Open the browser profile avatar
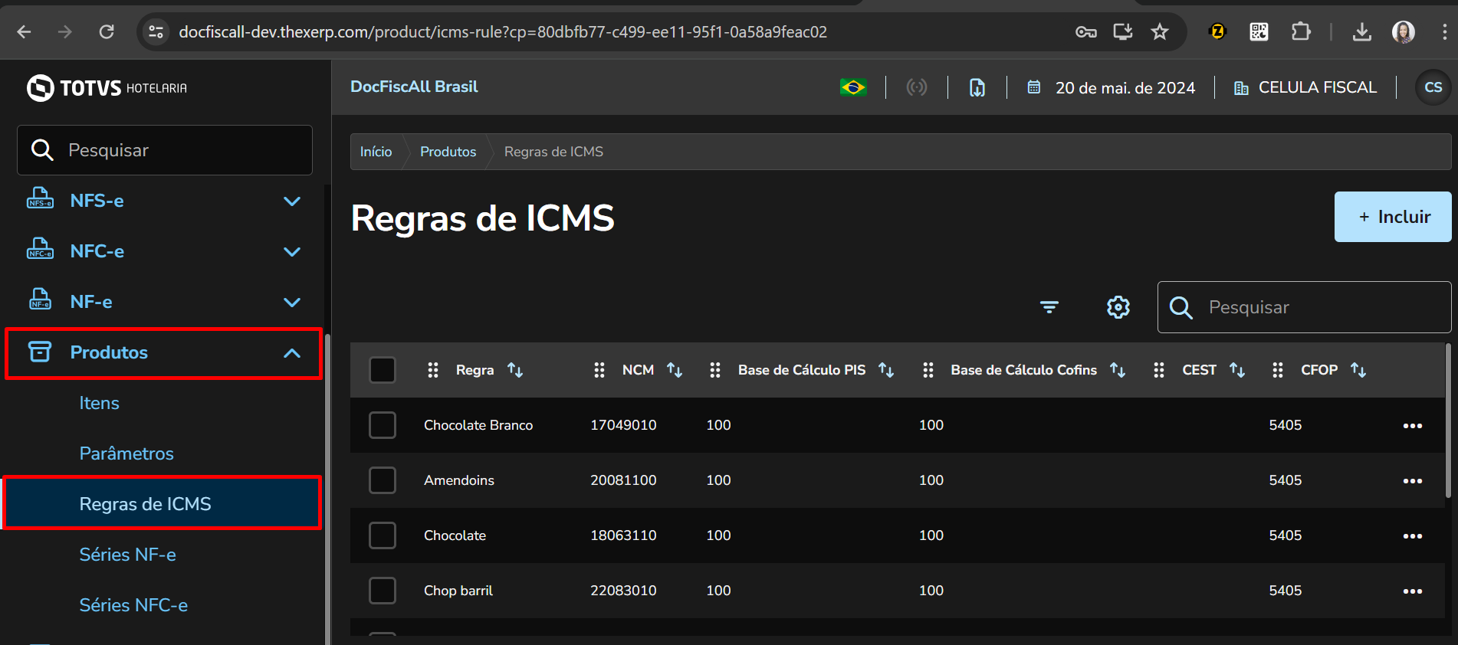This screenshot has height=645, width=1458. click(1404, 31)
